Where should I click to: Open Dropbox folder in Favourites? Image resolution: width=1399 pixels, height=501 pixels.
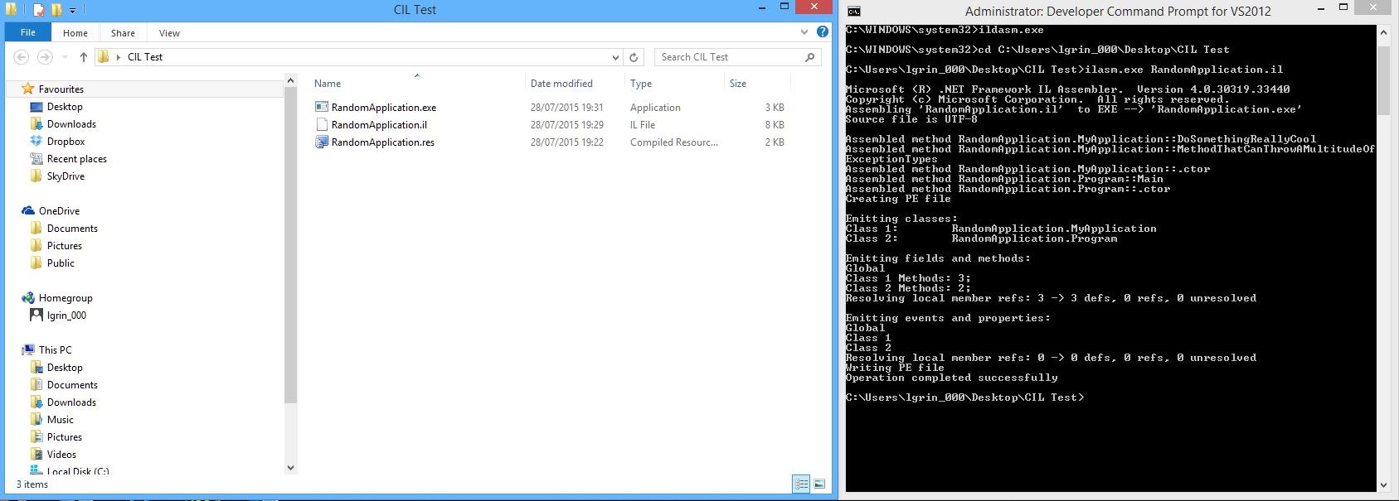tap(66, 142)
